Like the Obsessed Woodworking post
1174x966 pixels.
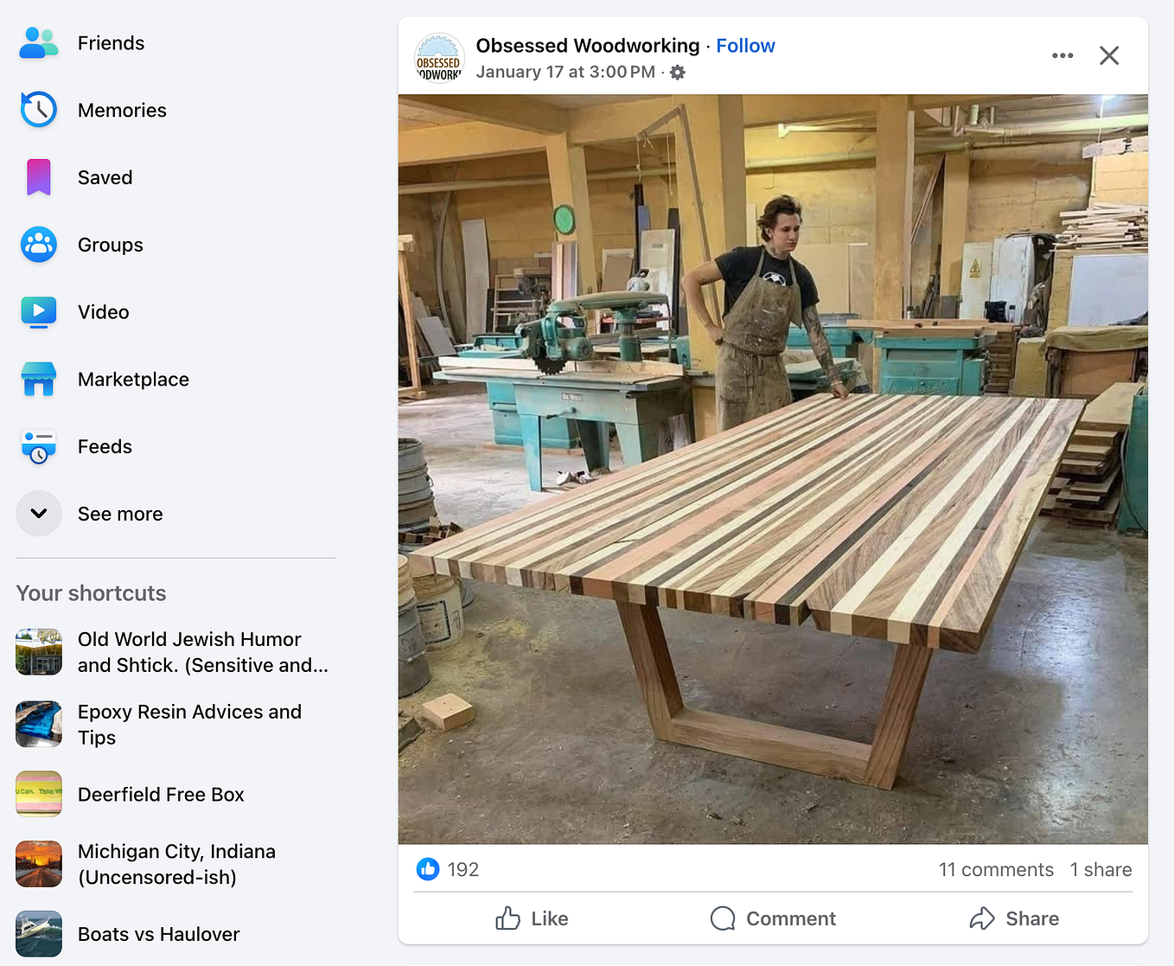(x=532, y=918)
